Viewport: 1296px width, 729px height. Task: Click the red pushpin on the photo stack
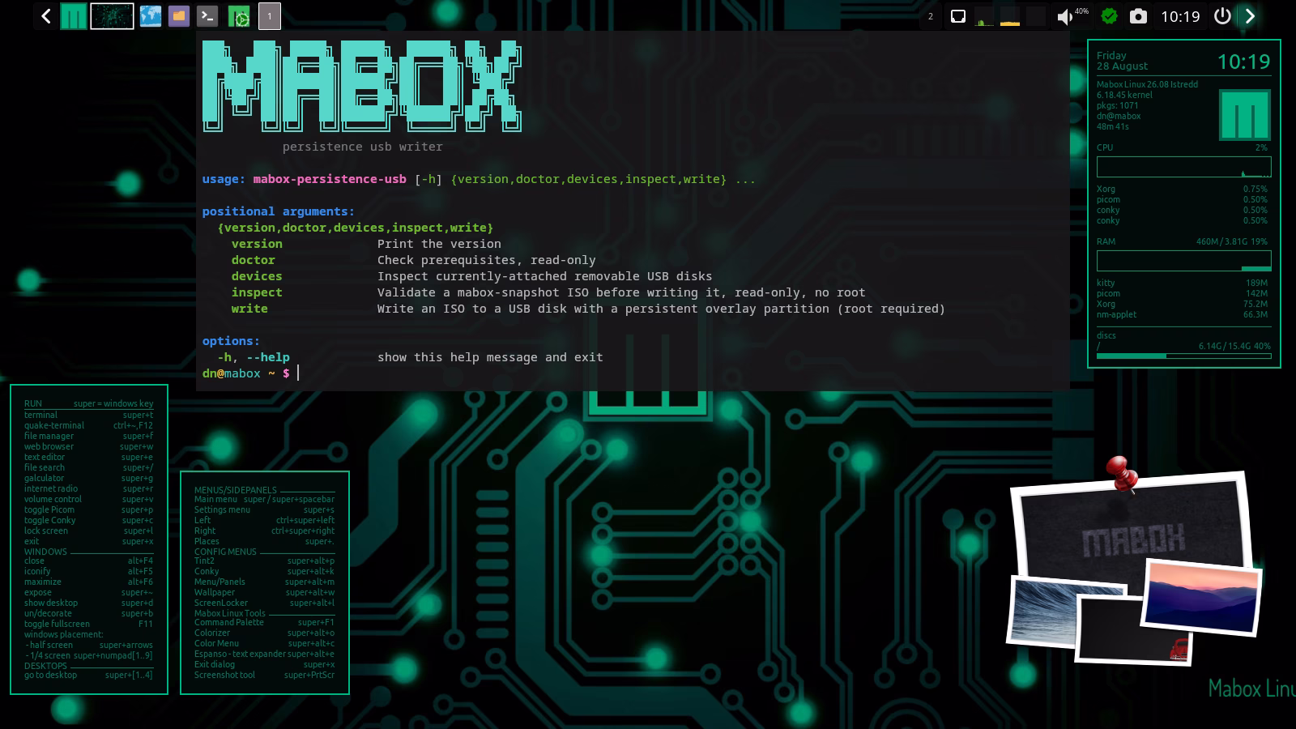click(x=1122, y=473)
